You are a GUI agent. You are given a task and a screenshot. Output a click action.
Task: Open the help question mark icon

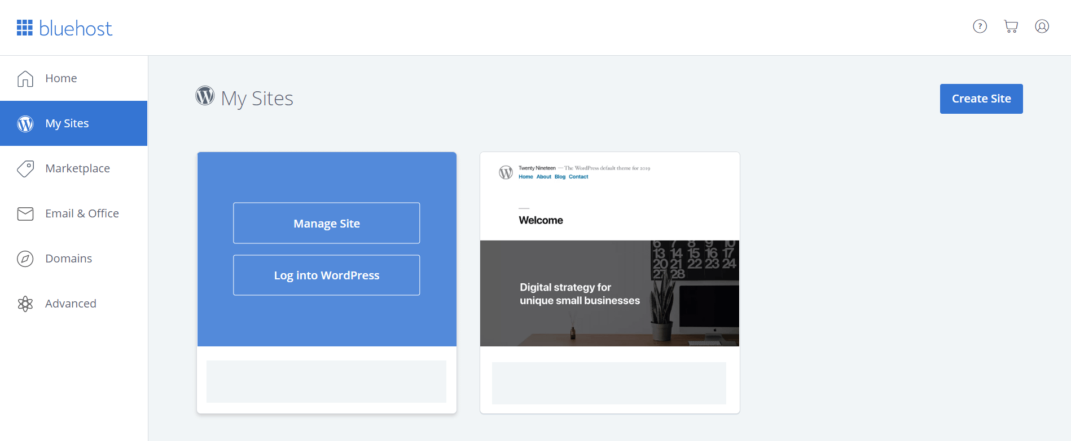coord(980,26)
